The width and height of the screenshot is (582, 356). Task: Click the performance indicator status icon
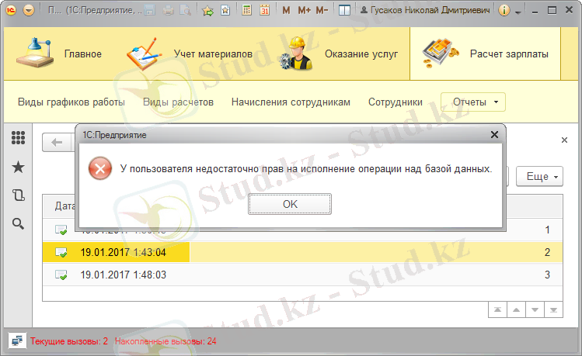(x=17, y=340)
